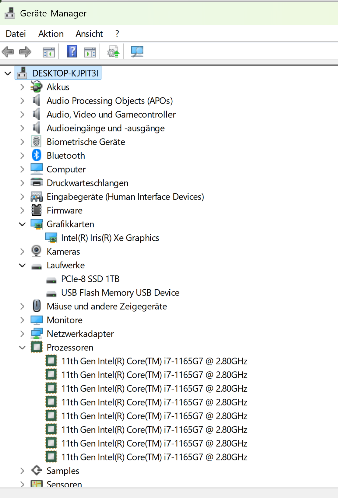Click the Grafikkarten display adapter icon
The height and width of the screenshot is (498, 338).
(x=37, y=224)
